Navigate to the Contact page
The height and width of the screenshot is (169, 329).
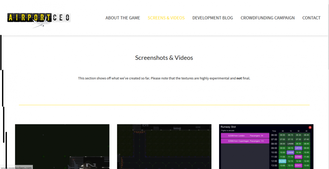(x=311, y=18)
